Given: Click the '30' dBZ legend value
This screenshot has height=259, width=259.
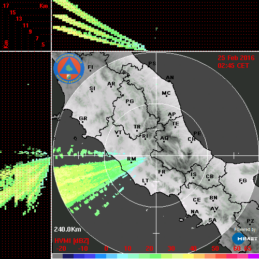Looking at the screenshot, I should point(171,249).
